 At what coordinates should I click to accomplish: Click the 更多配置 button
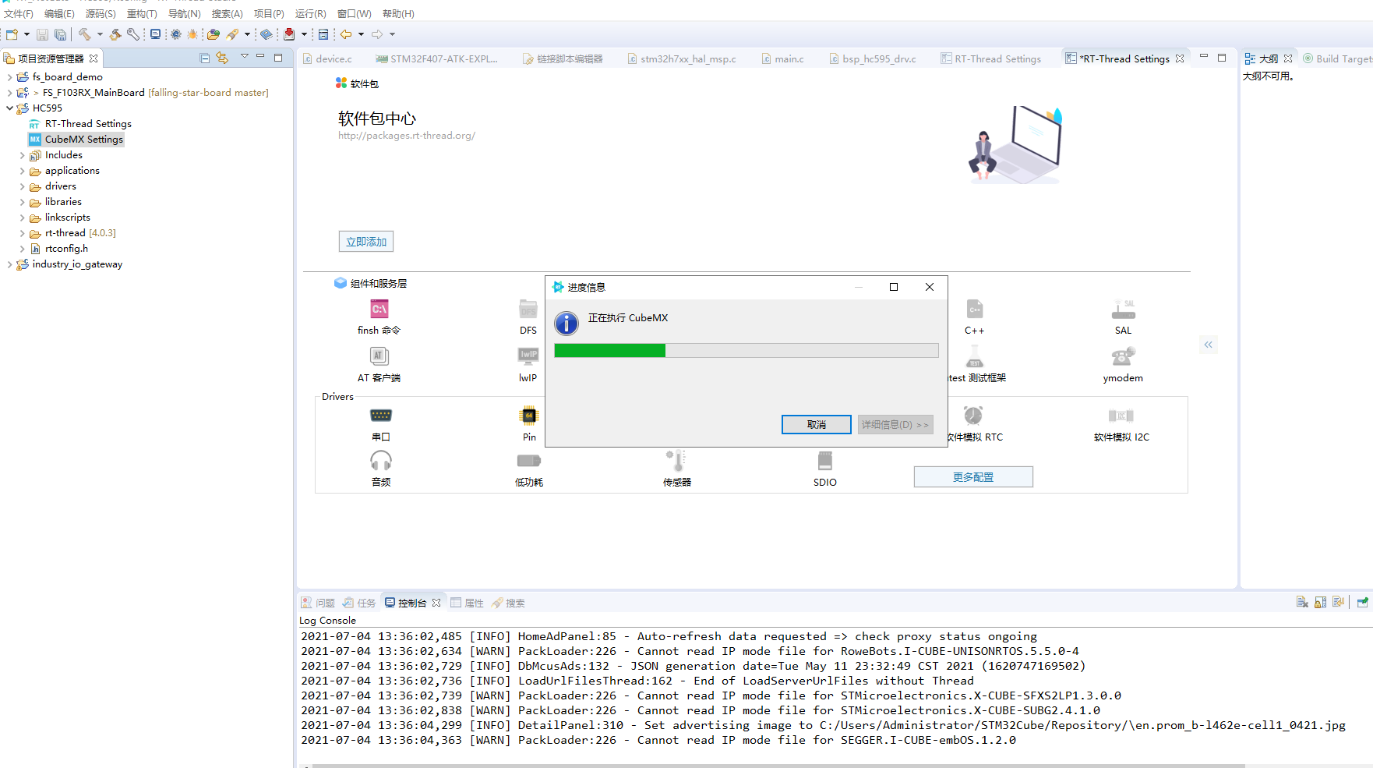pos(973,477)
